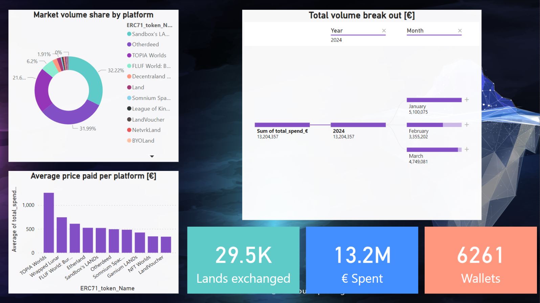Click the Gamium LANDs bar
This screenshot has width=540, height=303.
[x=140, y=243]
